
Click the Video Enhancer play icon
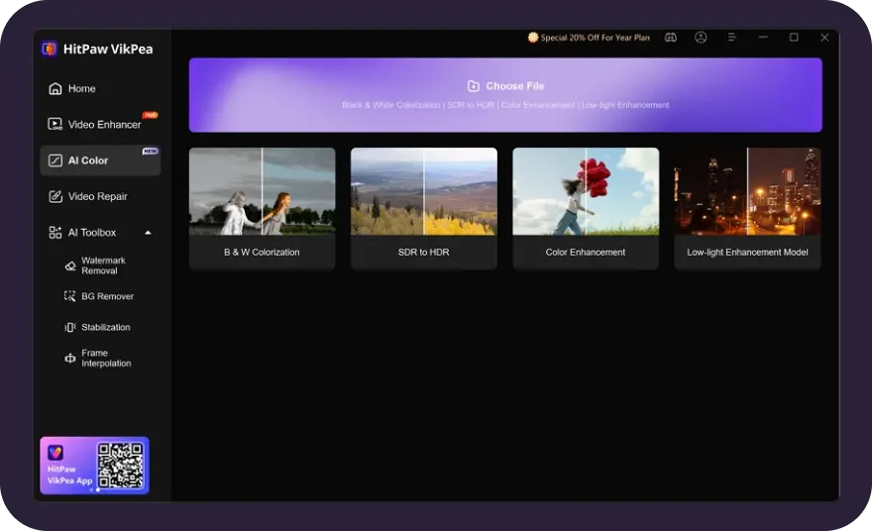pos(55,125)
